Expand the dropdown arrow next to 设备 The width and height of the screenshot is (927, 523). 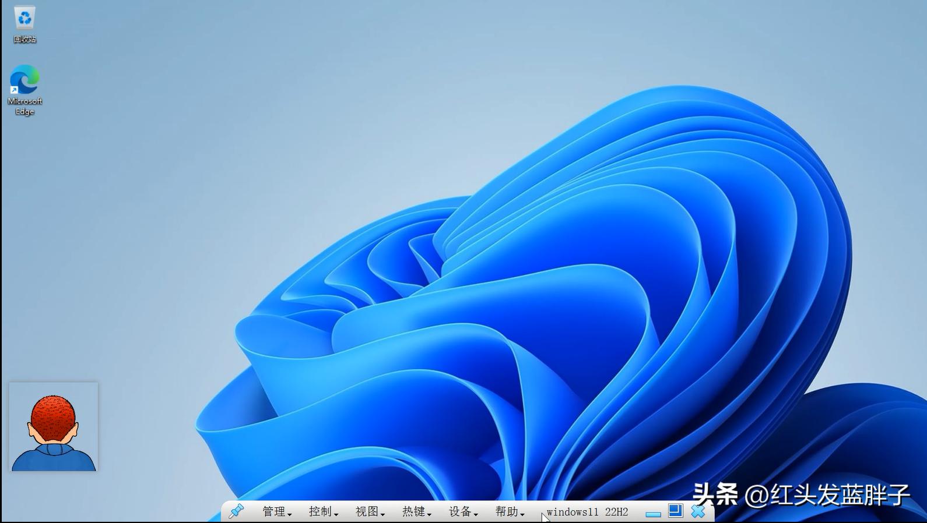476,514
